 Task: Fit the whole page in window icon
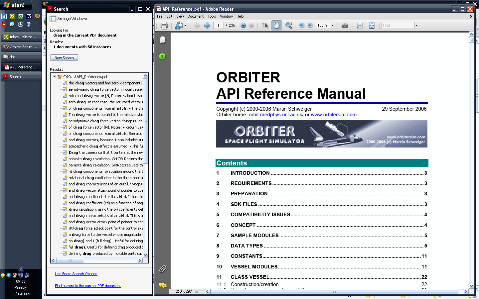click(372, 26)
